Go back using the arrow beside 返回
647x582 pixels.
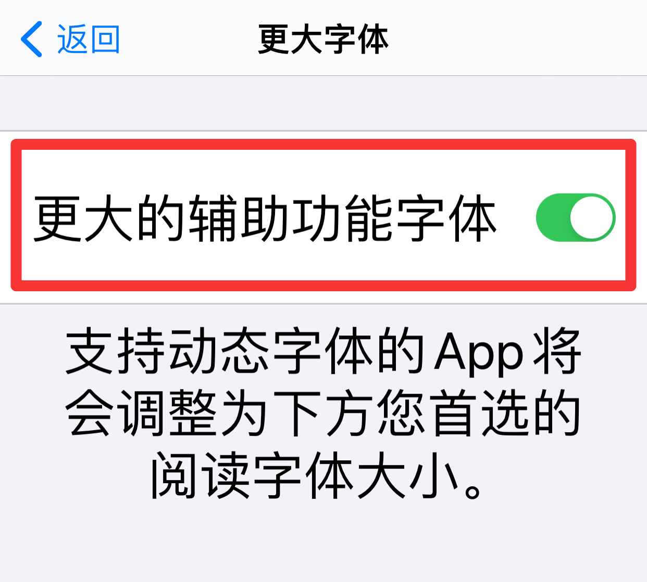tap(31, 39)
